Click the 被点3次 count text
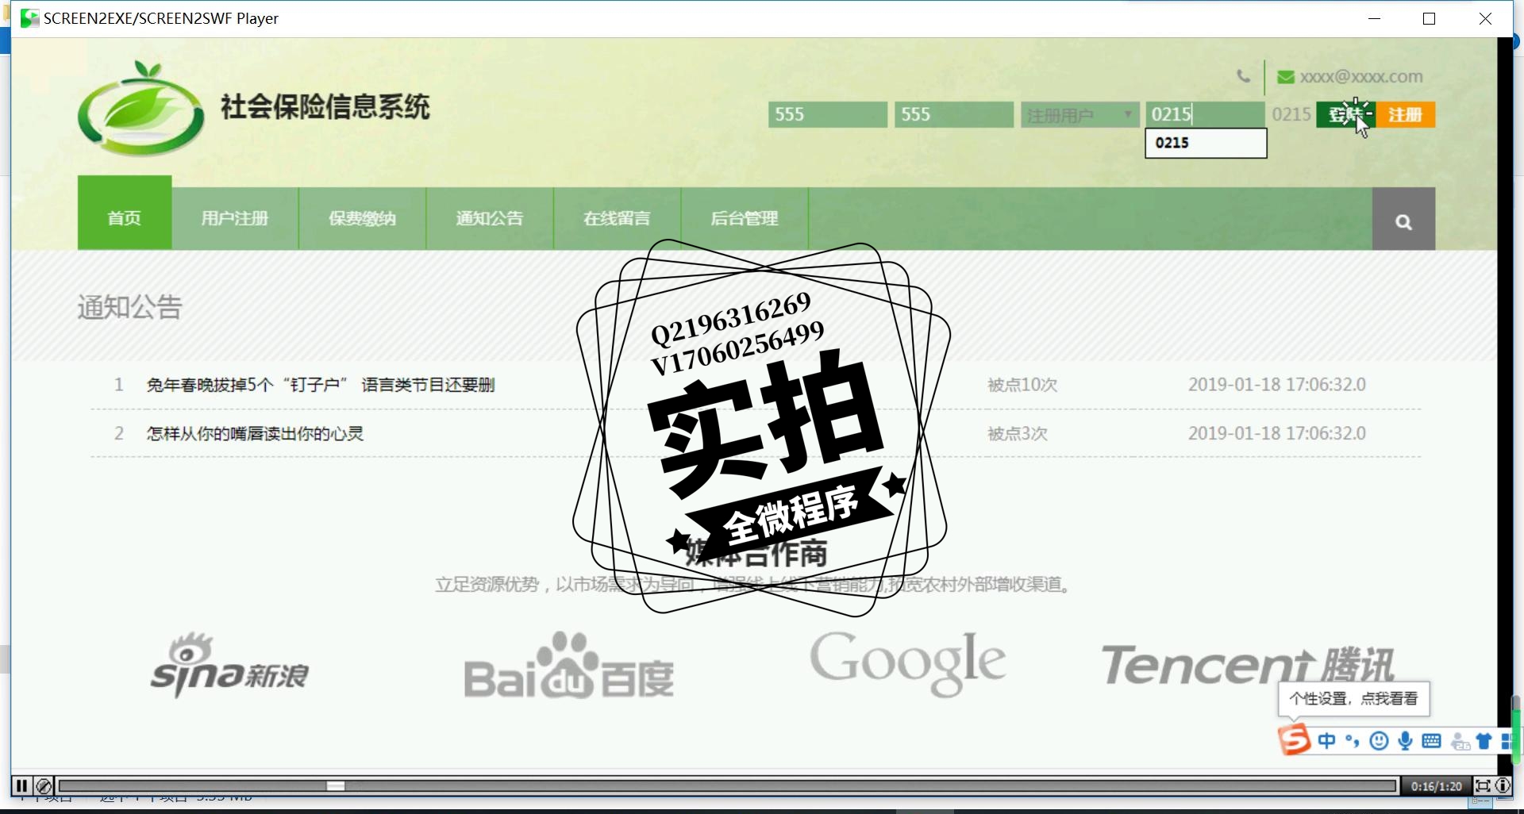The height and width of the screenshot is (814, 1524). tap(1018, 434)
